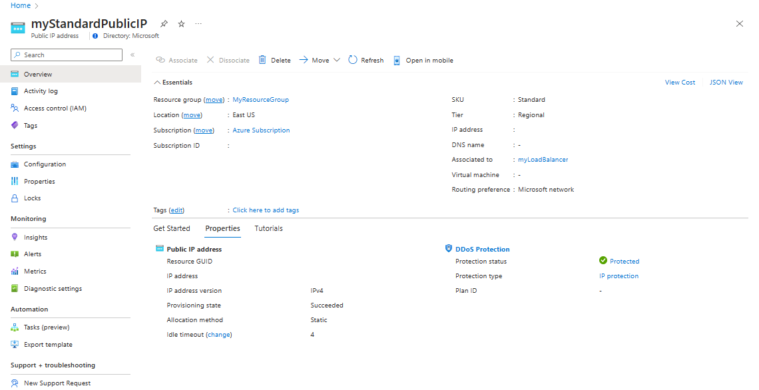Screen dimensions: 759x390
Task: Collapse the Essentials section
Action: point(157,83)
